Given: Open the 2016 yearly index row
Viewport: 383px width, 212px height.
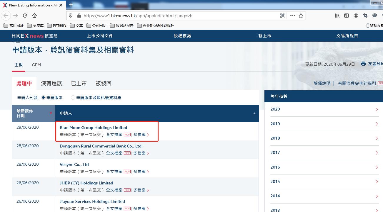Looking at the screenshot, I should point(324,167).
